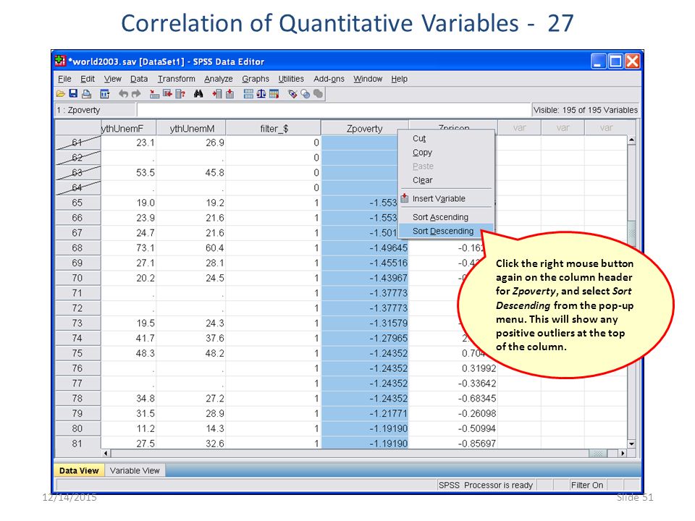Click the Split File toolbar icon
The width and height of the screenshot is (695, 521).
248,94
